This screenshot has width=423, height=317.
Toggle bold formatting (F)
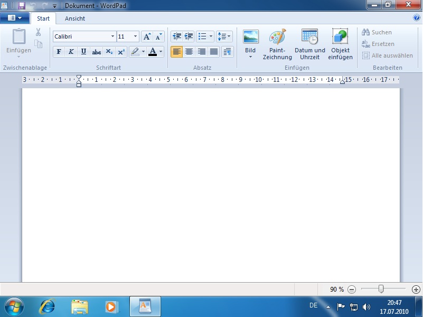coord(59,52)
